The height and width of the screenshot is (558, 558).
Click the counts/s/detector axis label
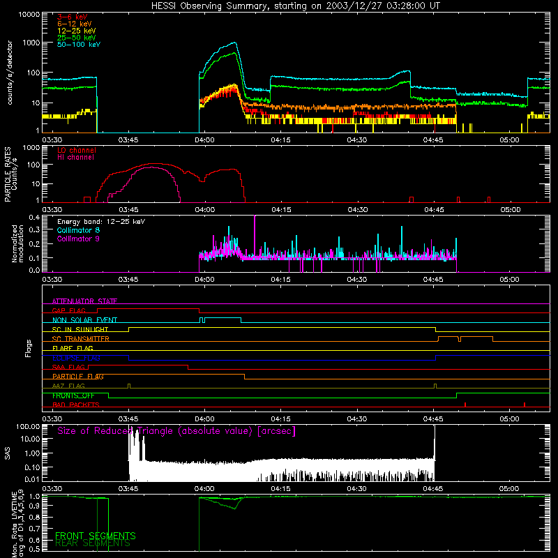10,73
